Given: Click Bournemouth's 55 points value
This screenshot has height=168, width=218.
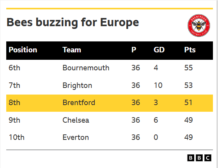Looking at the screenshot, I should pyautogui.click(x=188, y=68).
